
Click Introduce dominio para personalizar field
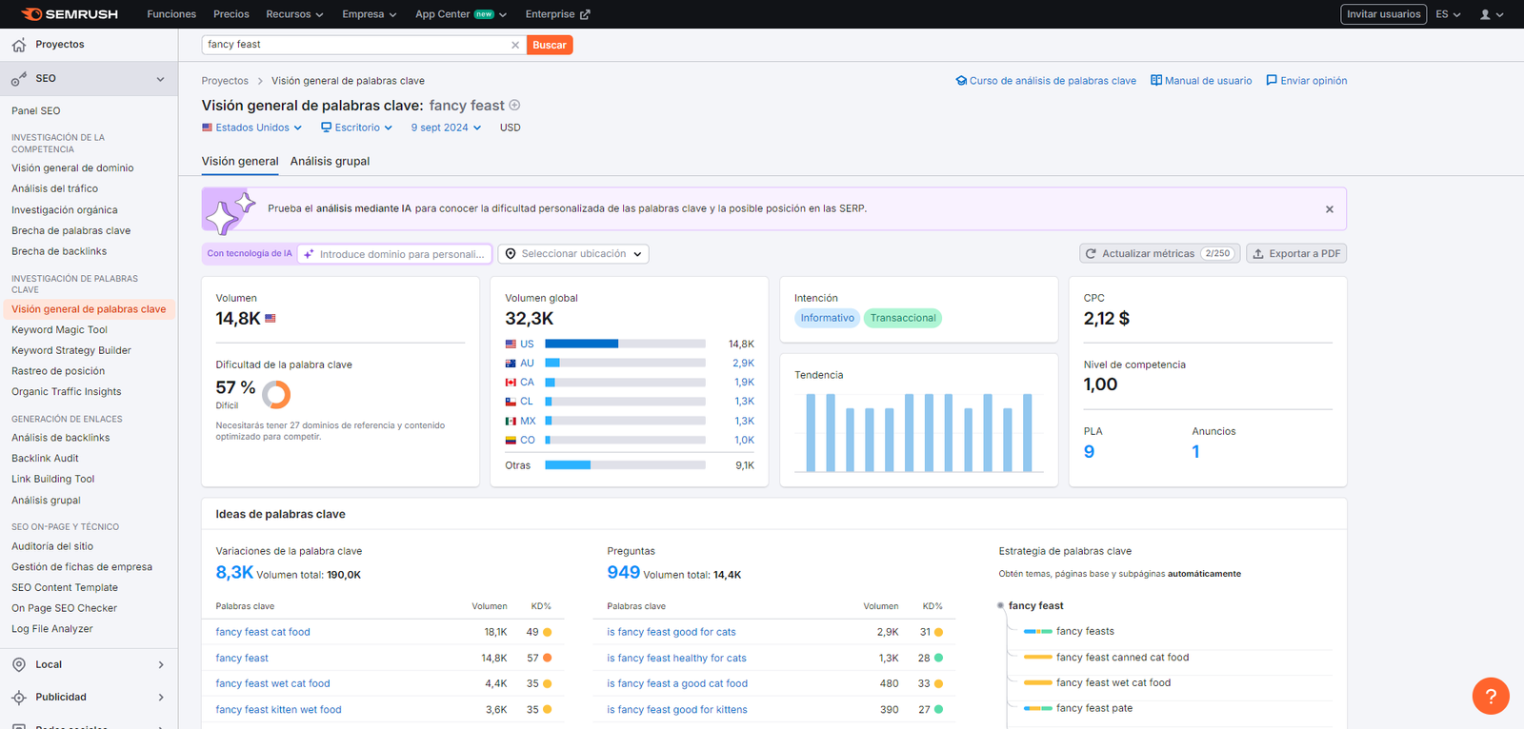(394, 254)
